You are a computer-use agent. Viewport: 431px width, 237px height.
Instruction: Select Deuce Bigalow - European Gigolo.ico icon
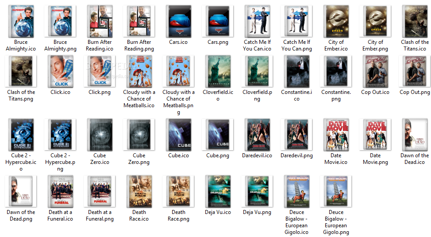pos(296,191)
